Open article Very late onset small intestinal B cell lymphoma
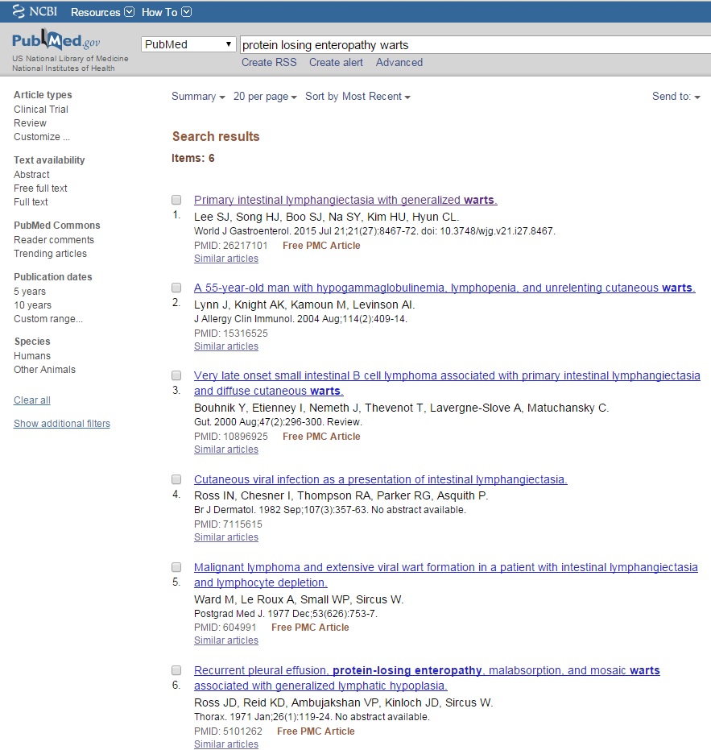Image resolution: width=711 pixels, height=750 pixels. (447, 383)
